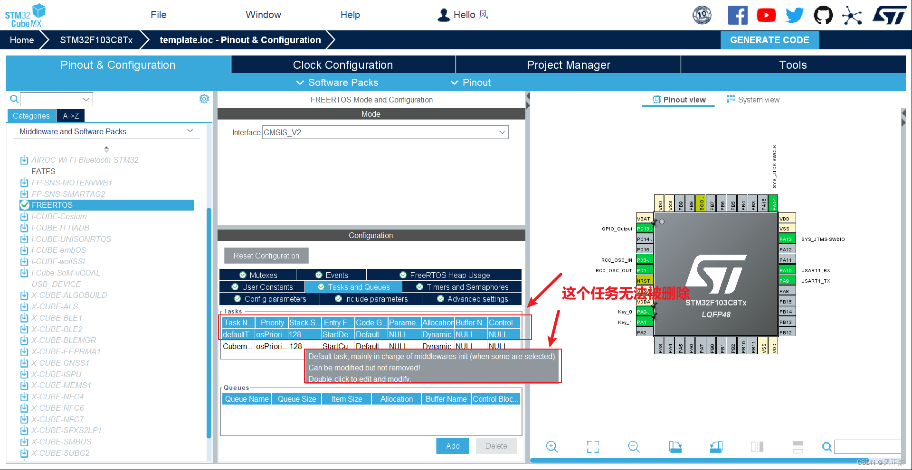Switch to System view
Image resolution: width=912 pixels, height=470 pixels.
pos(753,100)
